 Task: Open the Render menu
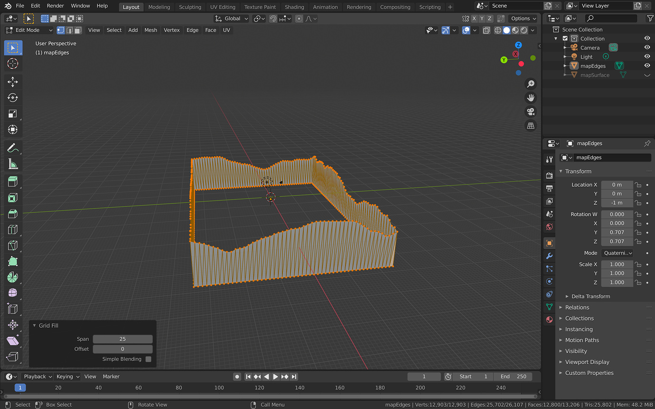click(56, 6)
